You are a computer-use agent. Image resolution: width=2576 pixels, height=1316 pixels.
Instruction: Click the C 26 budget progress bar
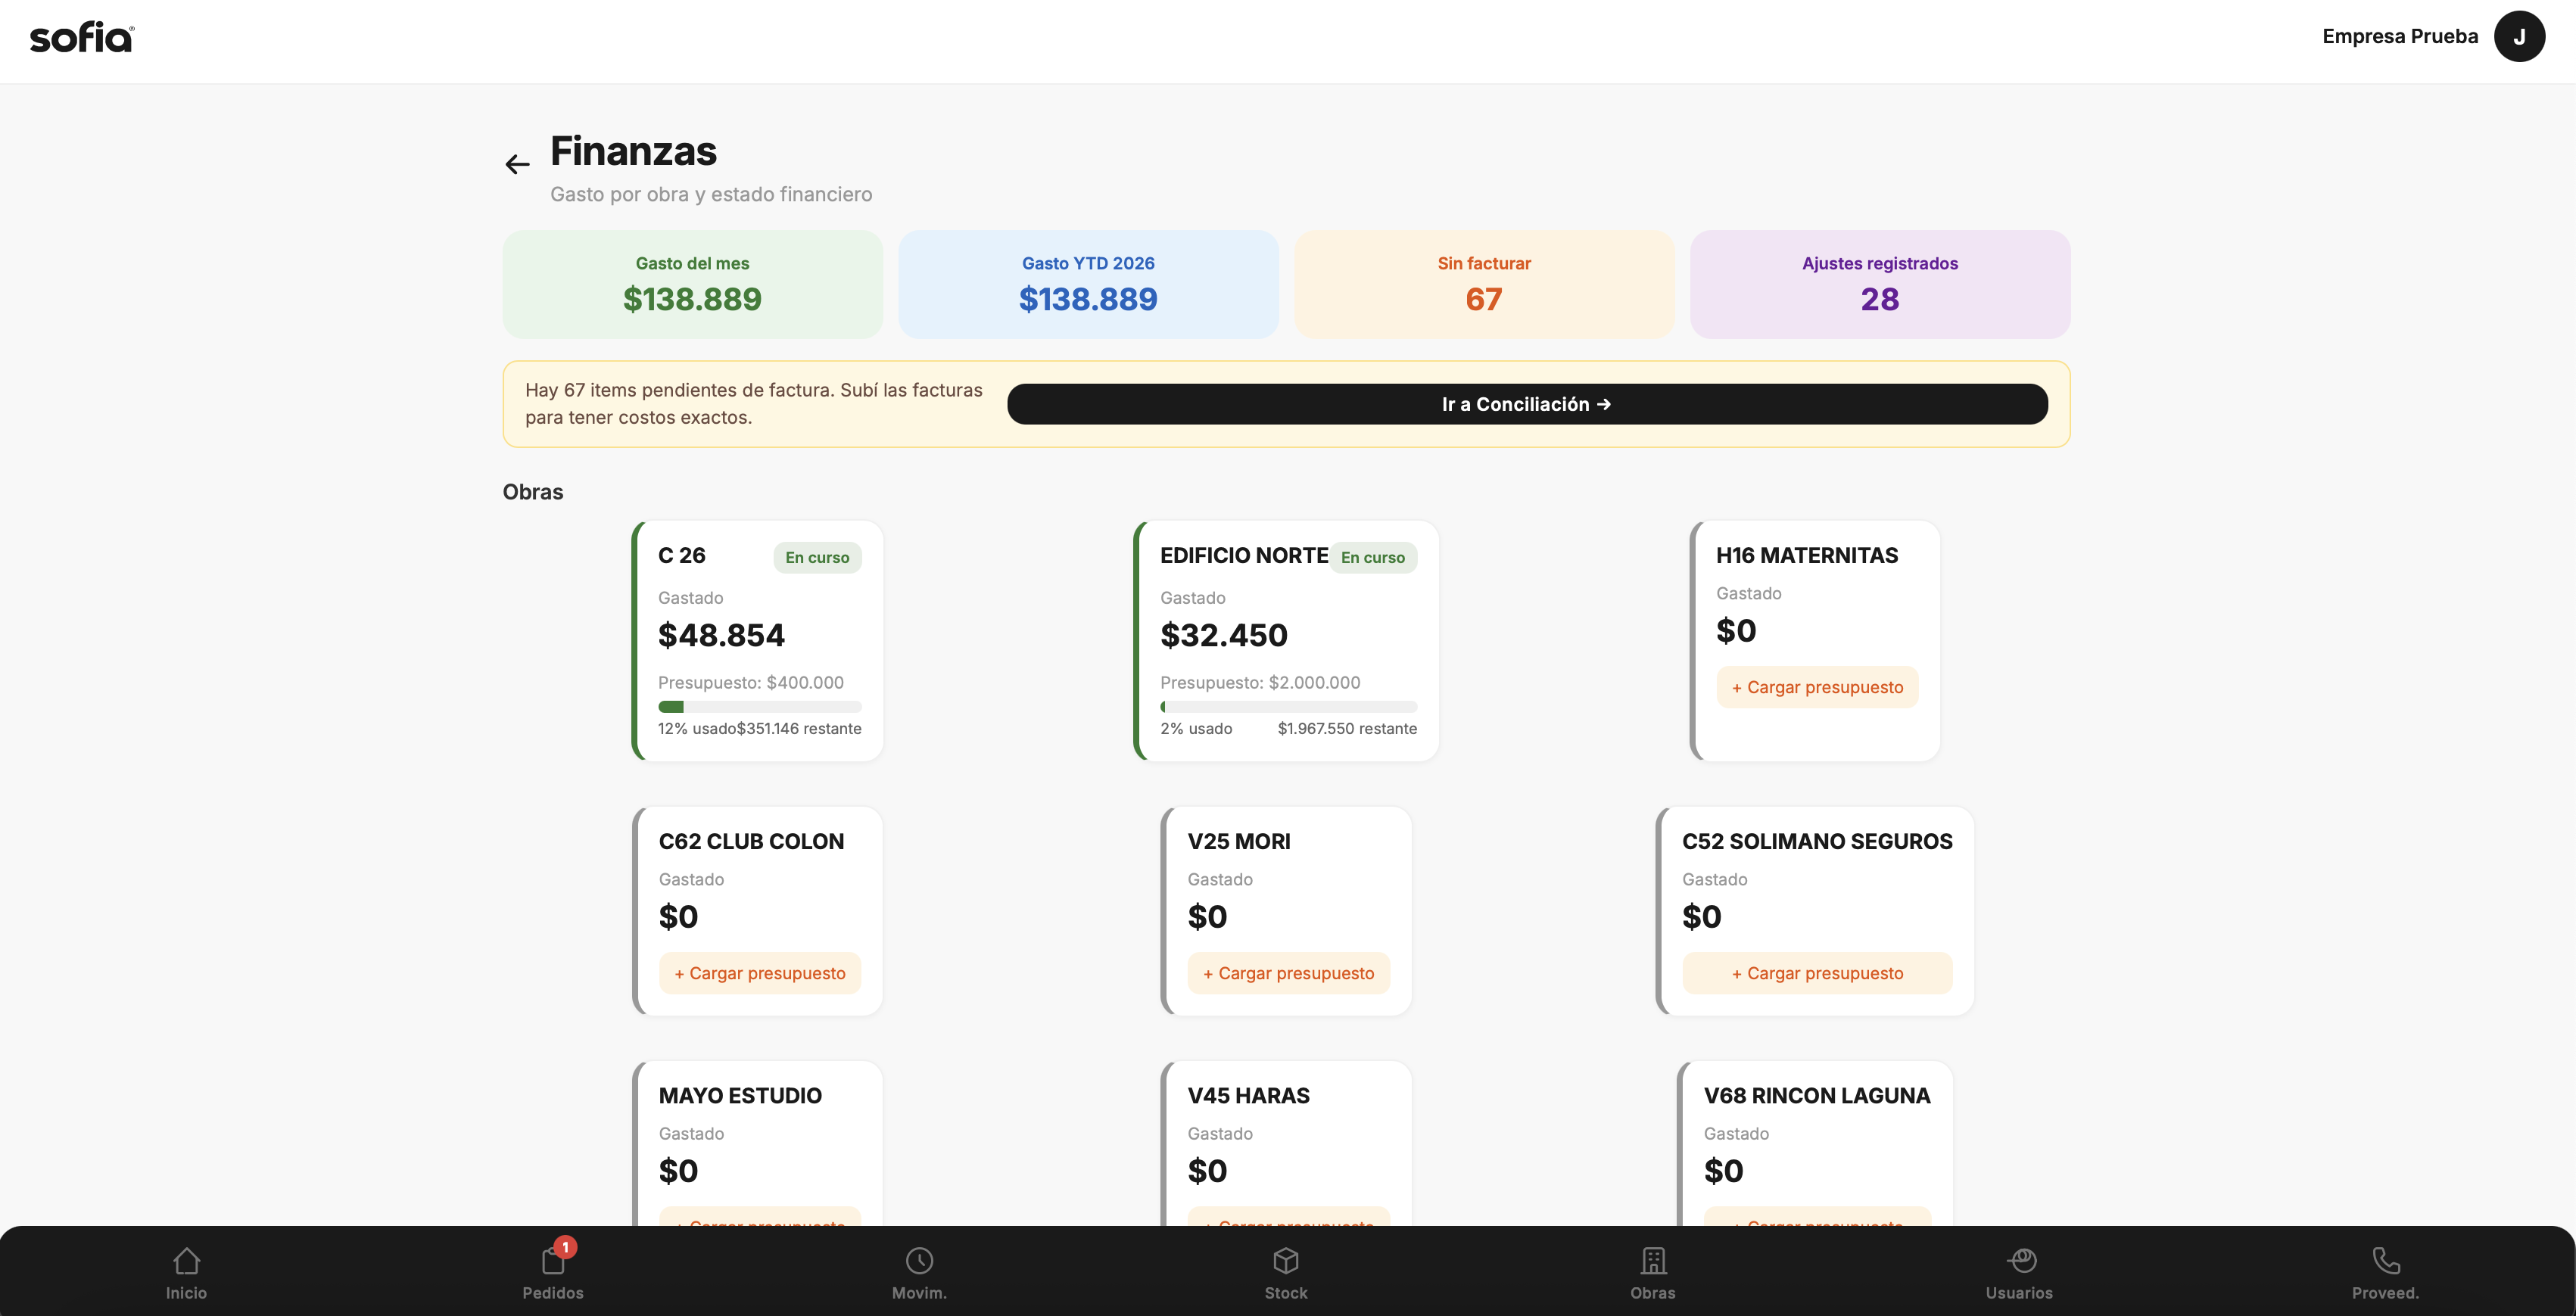coord(759,707)
